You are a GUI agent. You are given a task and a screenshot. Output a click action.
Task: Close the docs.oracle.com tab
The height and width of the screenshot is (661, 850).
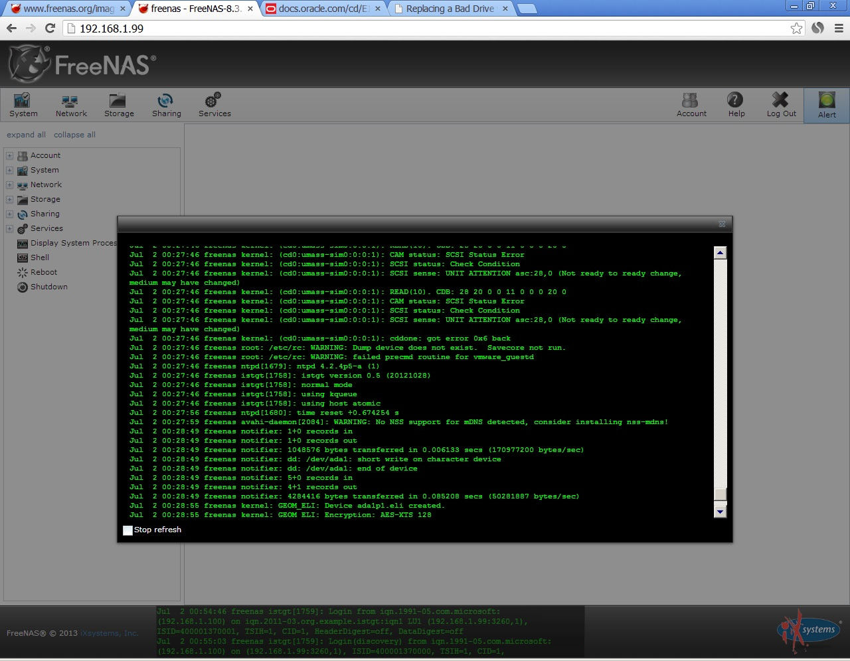tap(377, 9)
